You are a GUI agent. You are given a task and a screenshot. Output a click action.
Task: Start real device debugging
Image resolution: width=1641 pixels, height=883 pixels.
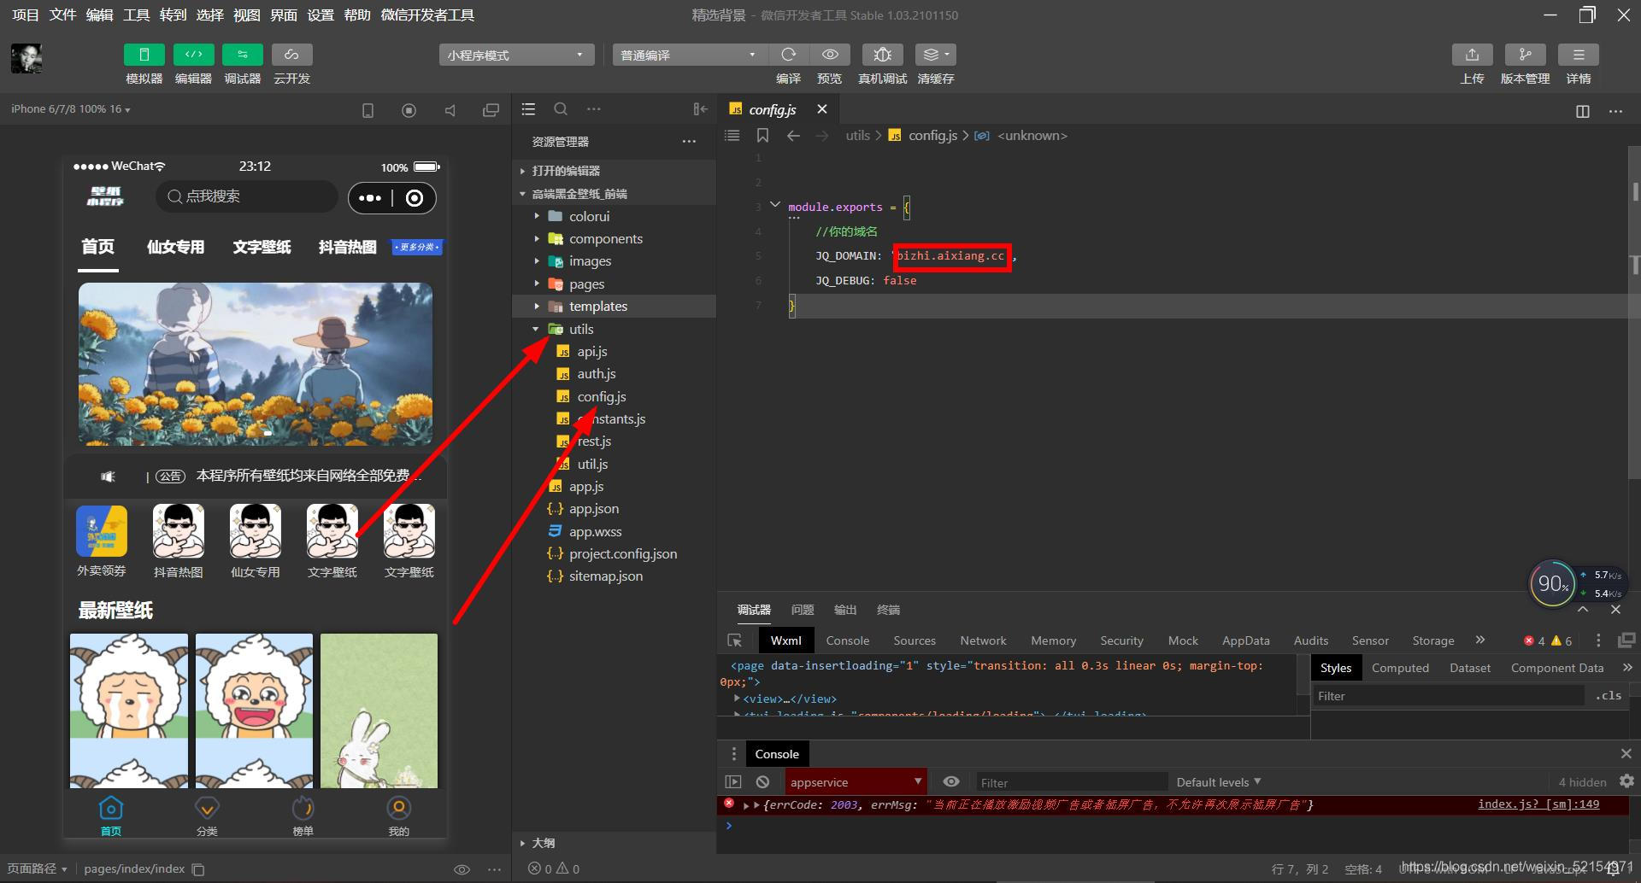tap(882, 55)
